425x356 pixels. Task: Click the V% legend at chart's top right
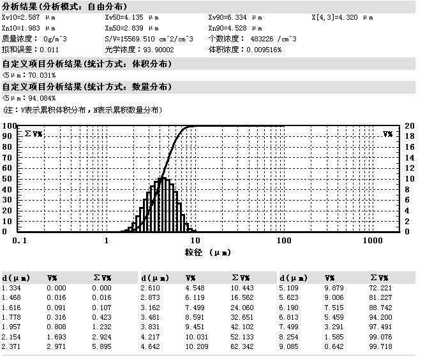(387, 134)
